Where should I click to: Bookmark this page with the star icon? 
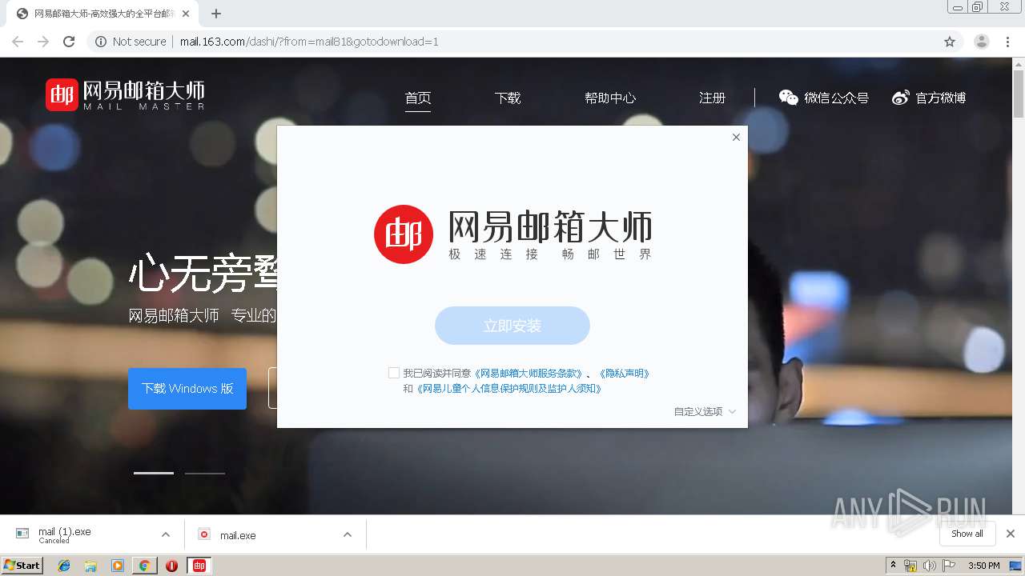(x=950, y=42)
